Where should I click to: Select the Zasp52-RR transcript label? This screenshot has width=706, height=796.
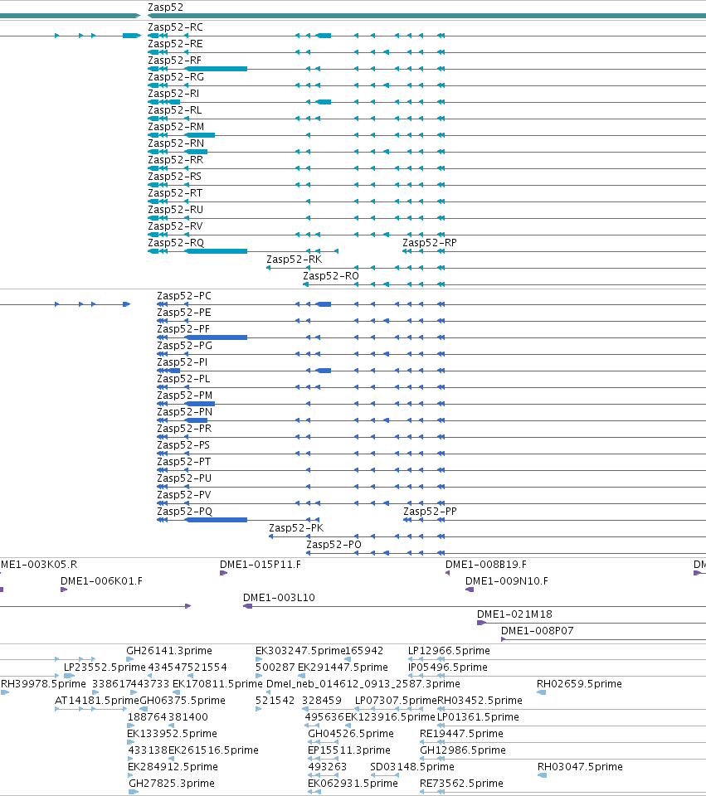click(175, 160)
